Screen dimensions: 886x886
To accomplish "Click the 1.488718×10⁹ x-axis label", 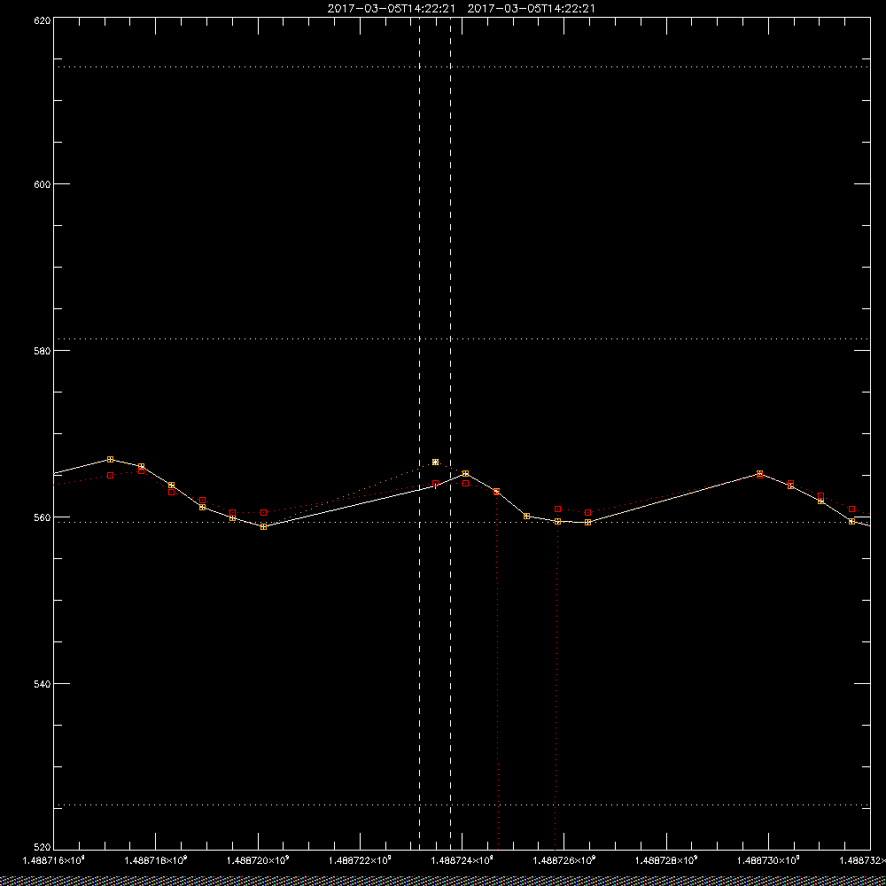I will pyautogui.click(x=157, y=860).
